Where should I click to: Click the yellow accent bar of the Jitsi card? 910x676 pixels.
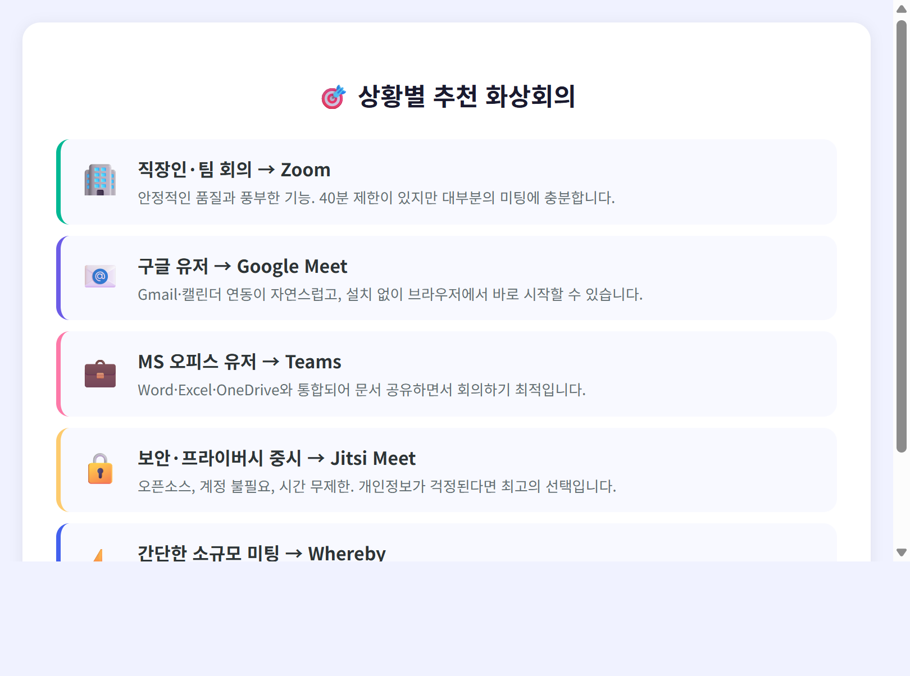(x=60, y=471)
